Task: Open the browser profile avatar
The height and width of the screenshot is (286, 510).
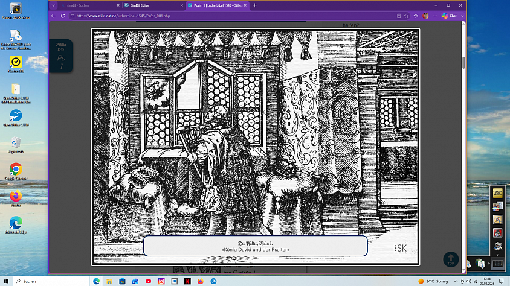Action: pos(425,16)
